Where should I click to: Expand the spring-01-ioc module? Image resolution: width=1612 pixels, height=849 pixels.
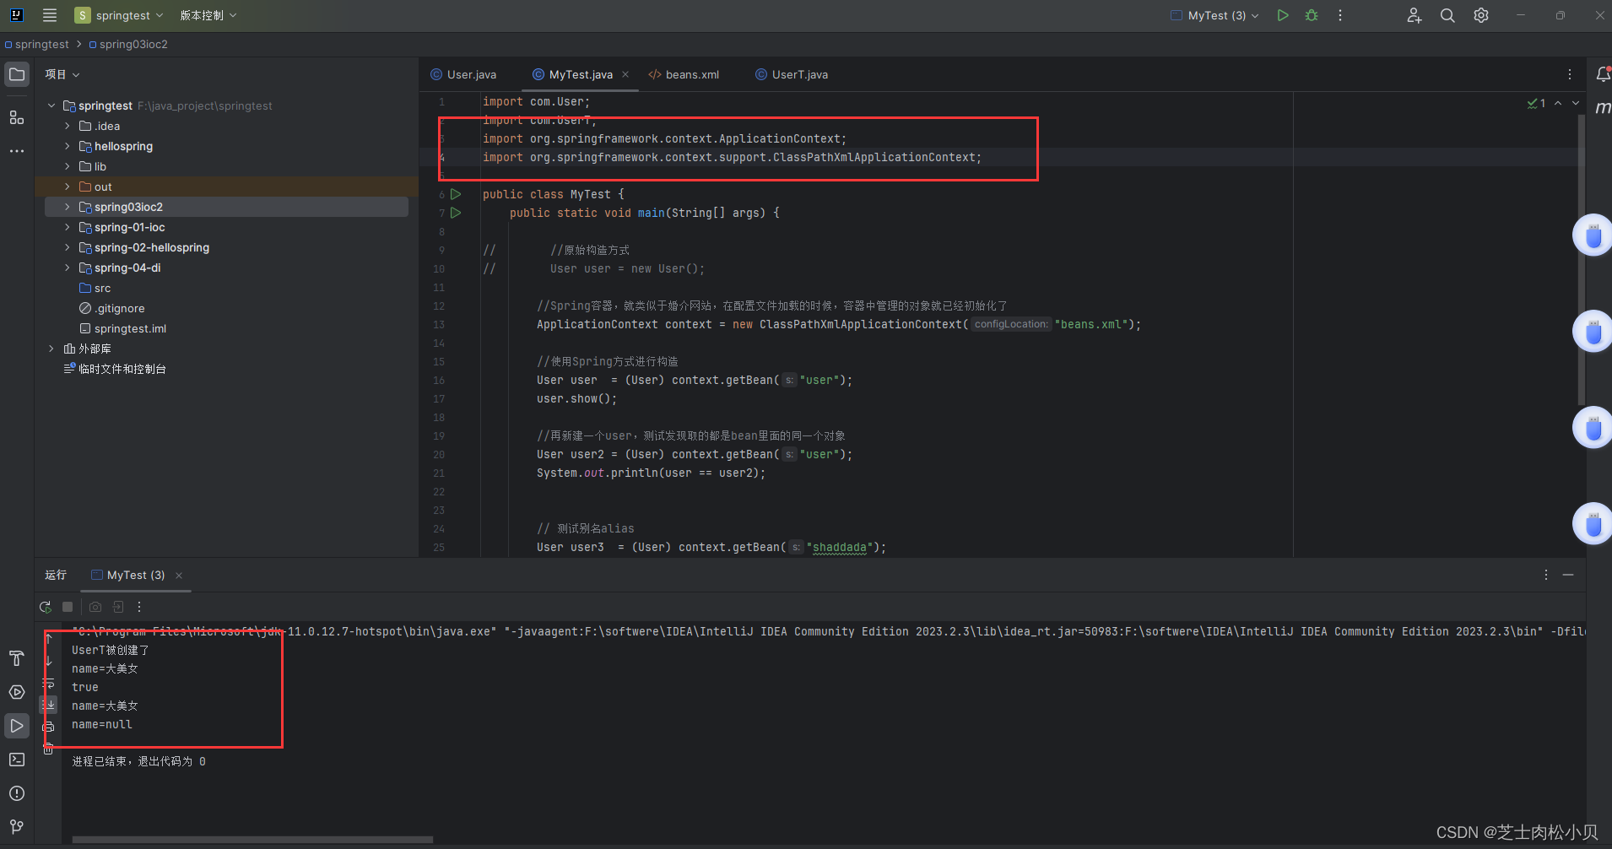tap(67, 227)
